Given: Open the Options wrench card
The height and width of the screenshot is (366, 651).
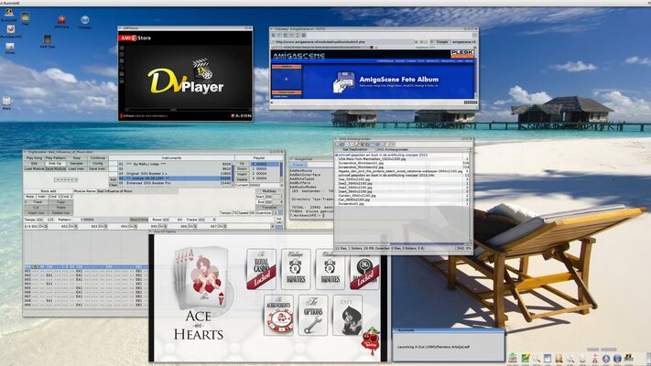Looking at the screenshot, I should click(313, 316).
